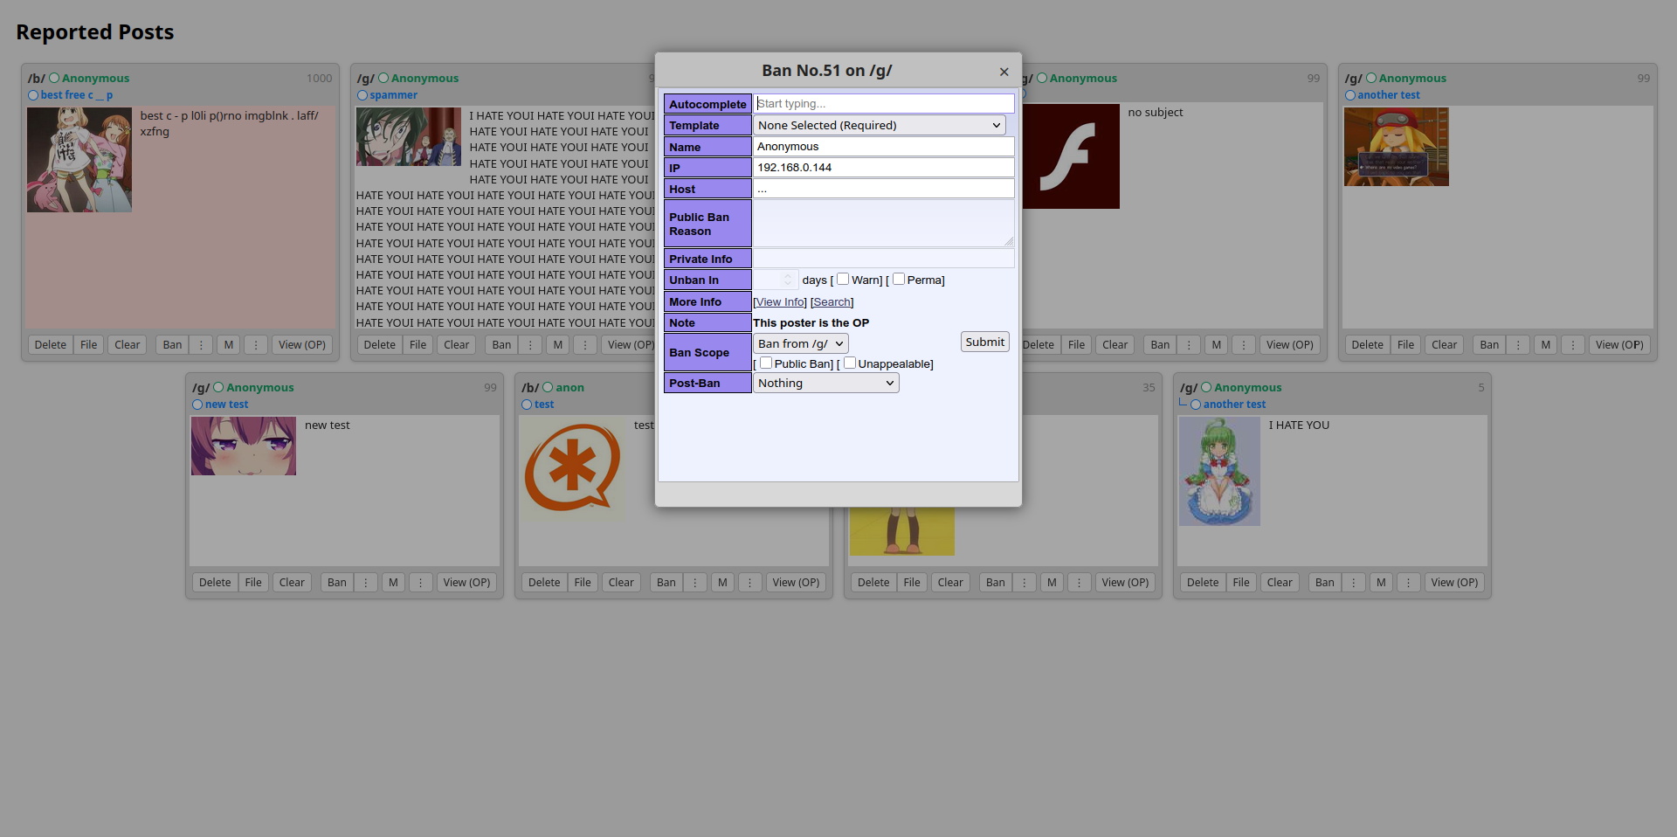
Task: Click the ⋮ next to Ban on the "new test" post
Action: 365,583
